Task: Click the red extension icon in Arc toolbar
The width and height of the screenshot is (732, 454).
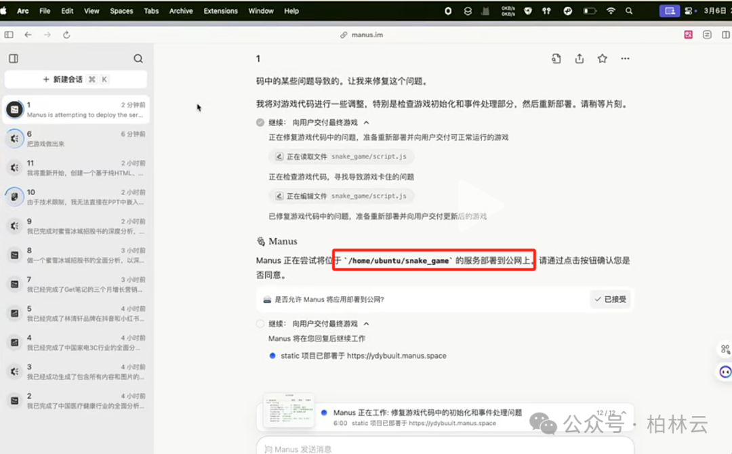Action: point(688,35)
